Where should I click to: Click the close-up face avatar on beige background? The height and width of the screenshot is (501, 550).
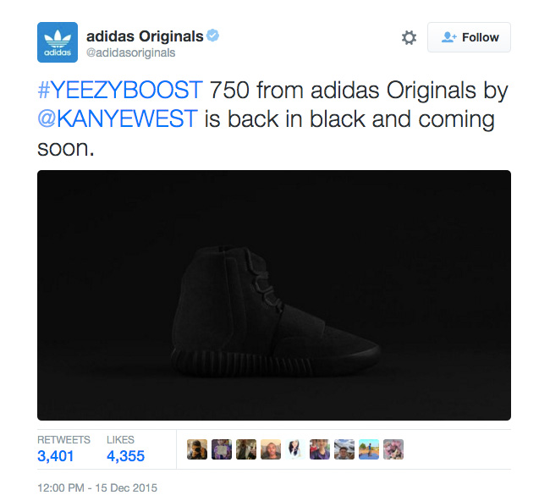tap(271, 449)
